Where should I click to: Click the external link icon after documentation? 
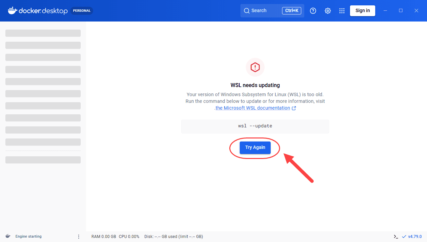coord(294,108)
